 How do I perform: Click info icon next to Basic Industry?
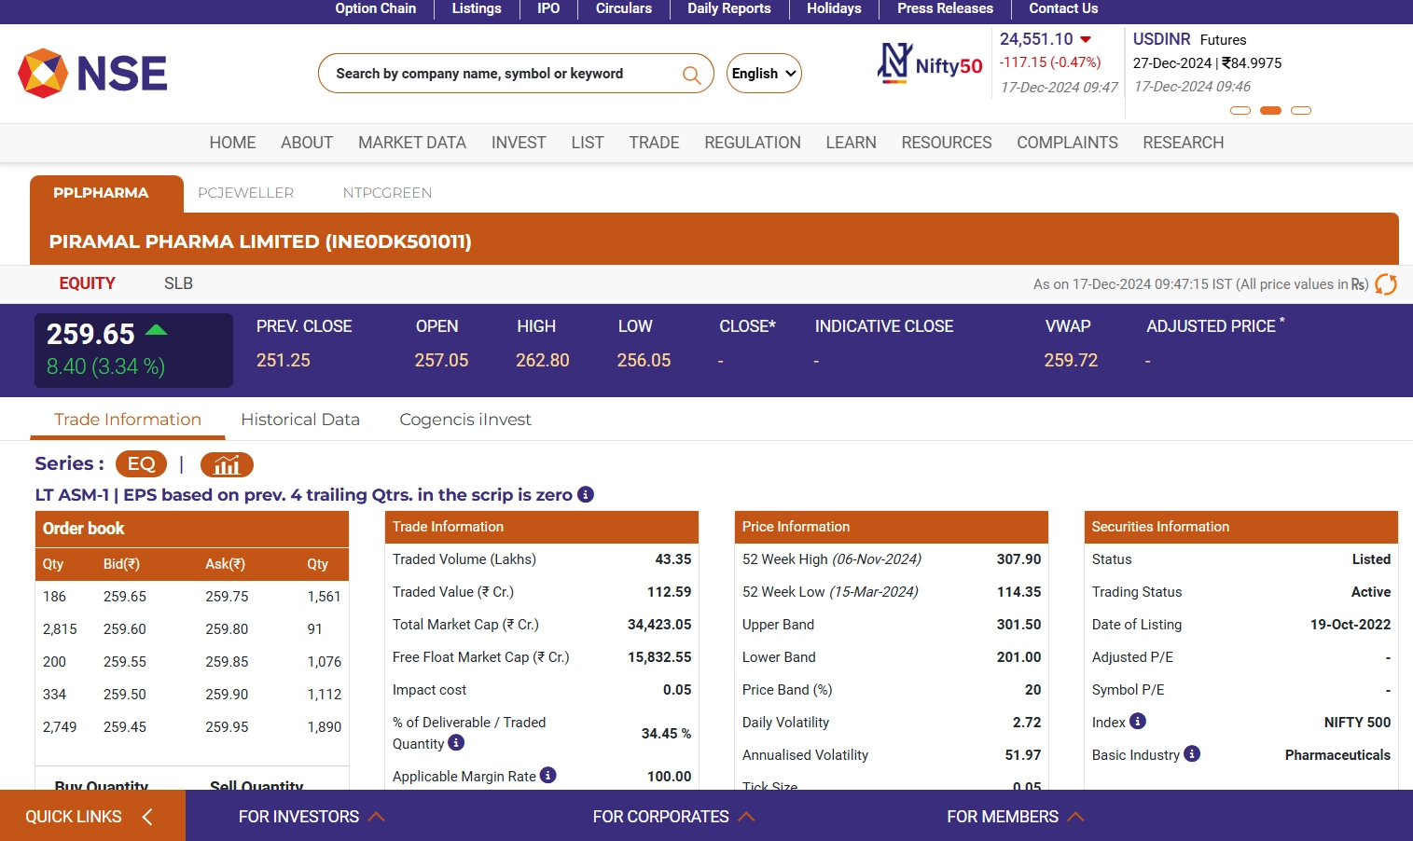[x=1192, y=753]
